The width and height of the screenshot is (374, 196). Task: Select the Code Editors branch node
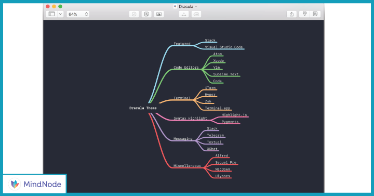(x=186, y=67)
